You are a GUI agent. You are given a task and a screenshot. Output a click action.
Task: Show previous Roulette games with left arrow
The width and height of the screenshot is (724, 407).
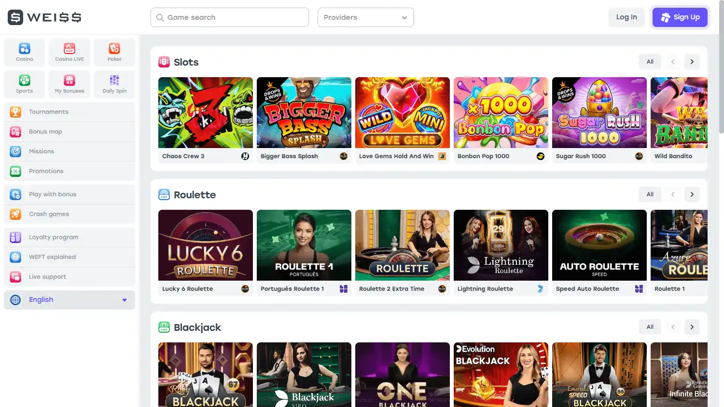coord(673,194)
